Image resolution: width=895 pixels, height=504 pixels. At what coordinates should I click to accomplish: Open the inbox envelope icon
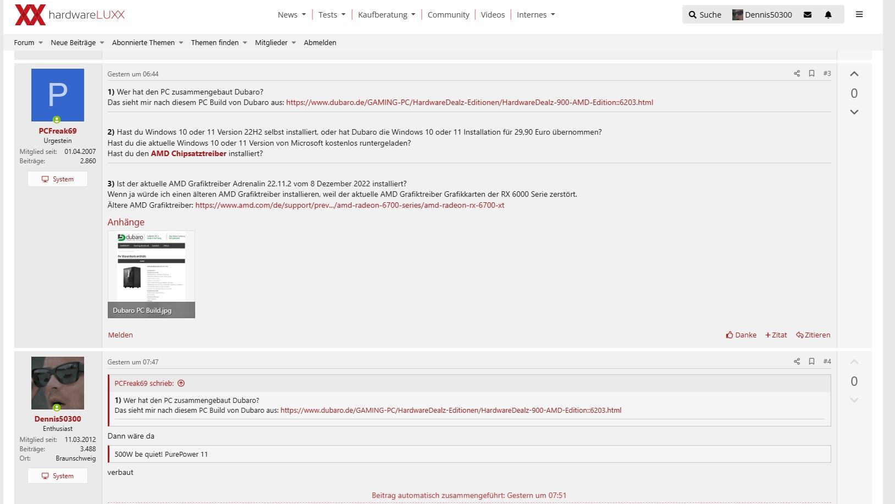pos(808,15)
